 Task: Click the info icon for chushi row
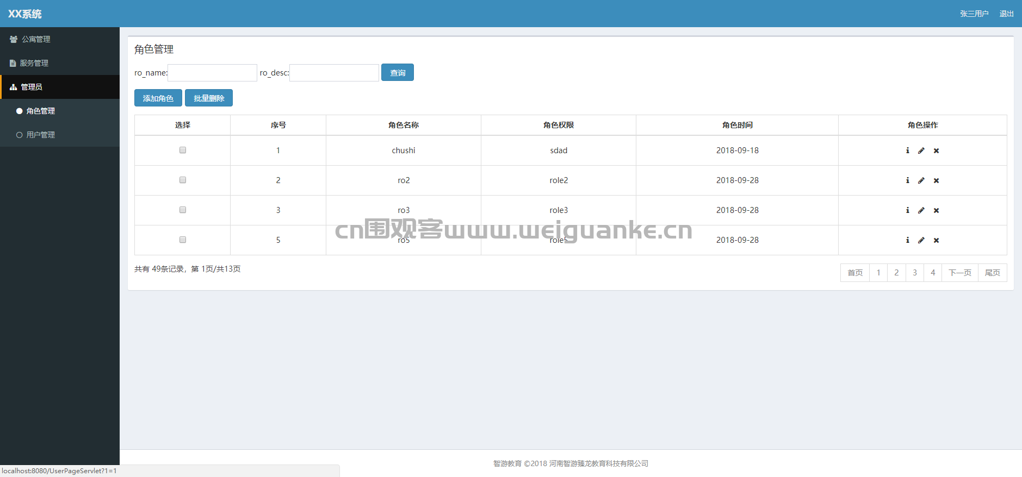[x=907, y=150]
